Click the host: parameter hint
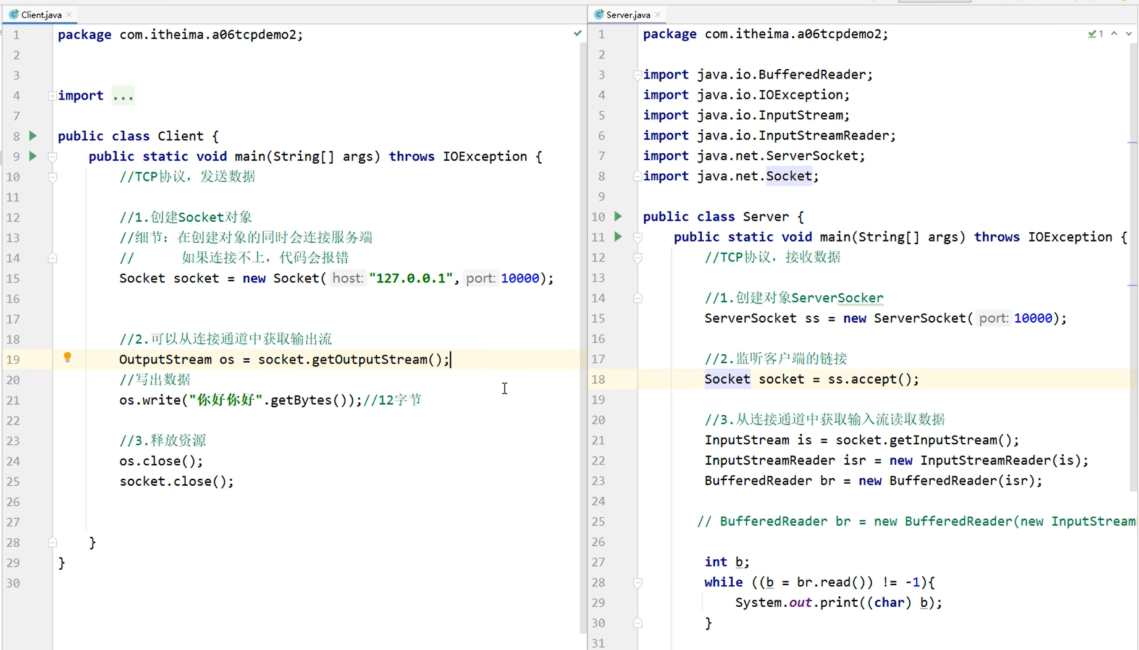Image resolution: width=1139 pixels, height=650 pixels. point(348,278)
